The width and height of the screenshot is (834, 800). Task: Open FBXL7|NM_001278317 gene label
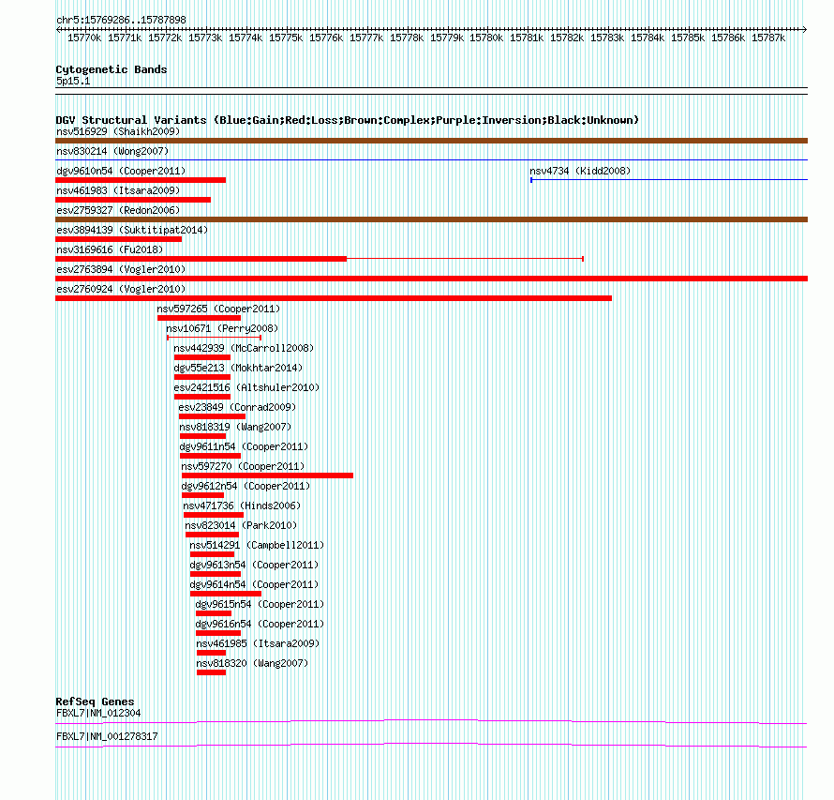(x=107, y=736)
